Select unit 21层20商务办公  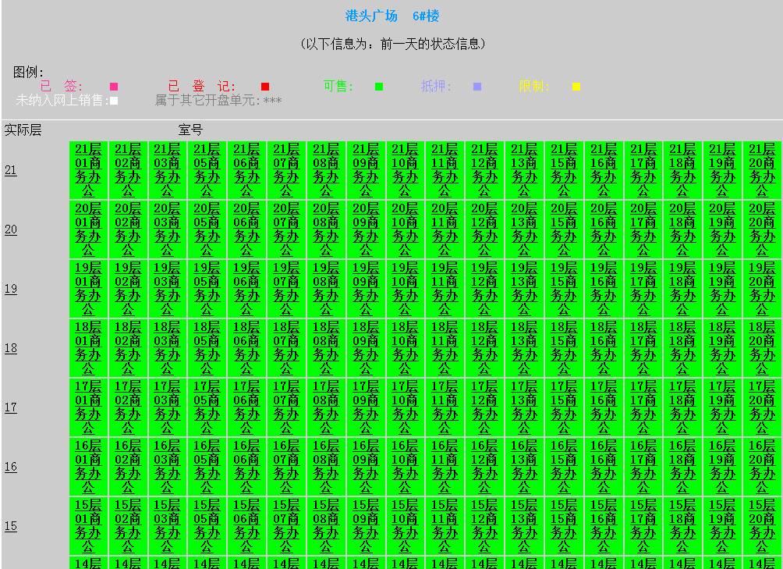point(763,170)
